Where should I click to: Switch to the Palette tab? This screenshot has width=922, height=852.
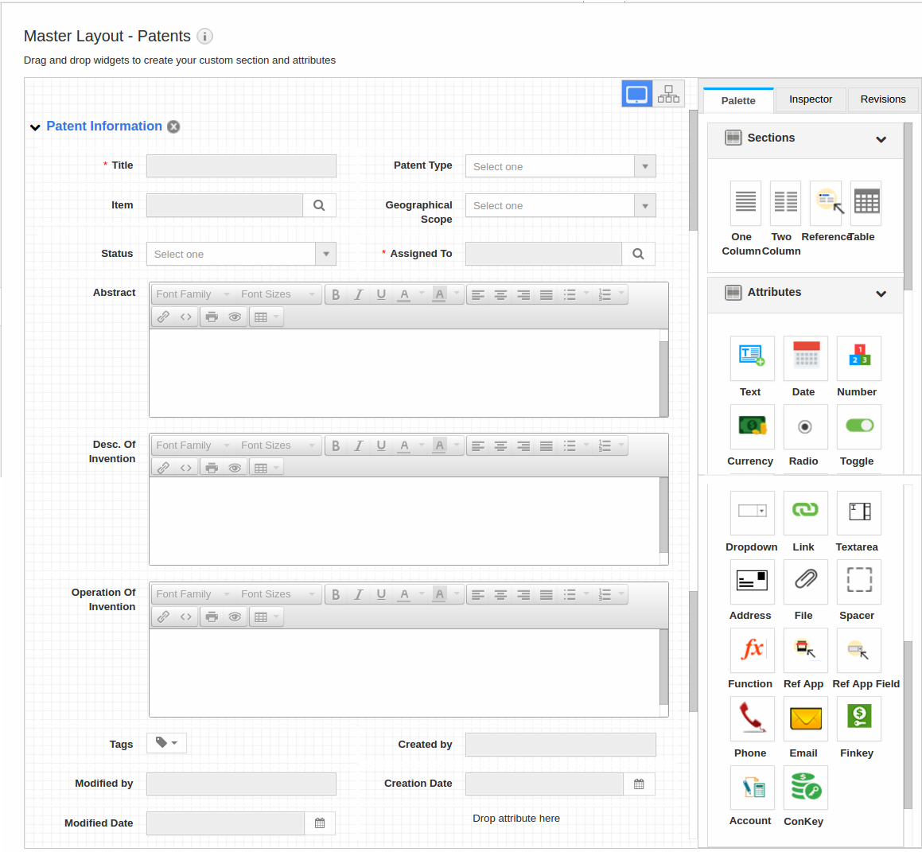[x=738, y=100]
